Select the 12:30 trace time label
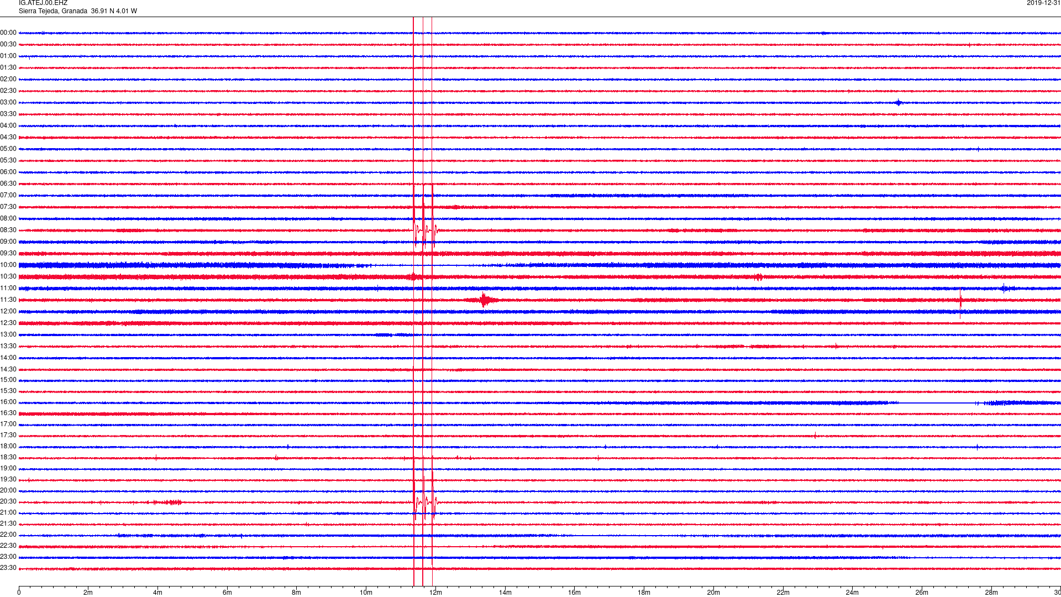Screen dimensions: 1061x597 coord(8,323)
